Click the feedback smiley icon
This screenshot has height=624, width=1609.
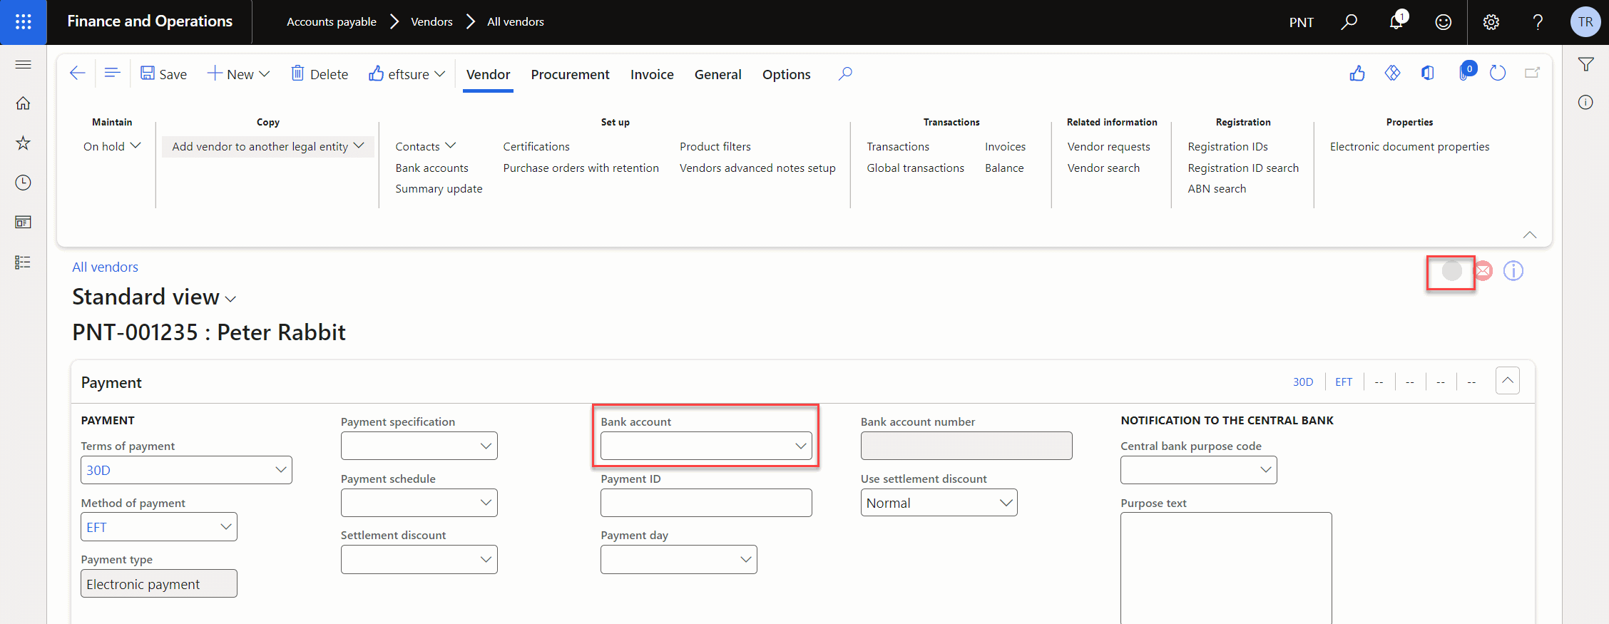[x=1444, y=22]
